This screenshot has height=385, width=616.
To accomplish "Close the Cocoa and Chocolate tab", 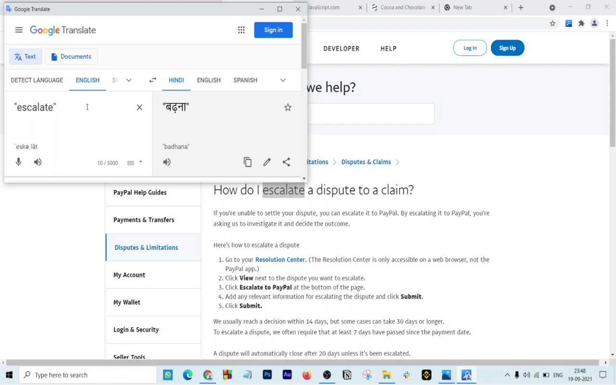I will pos(433,8).
